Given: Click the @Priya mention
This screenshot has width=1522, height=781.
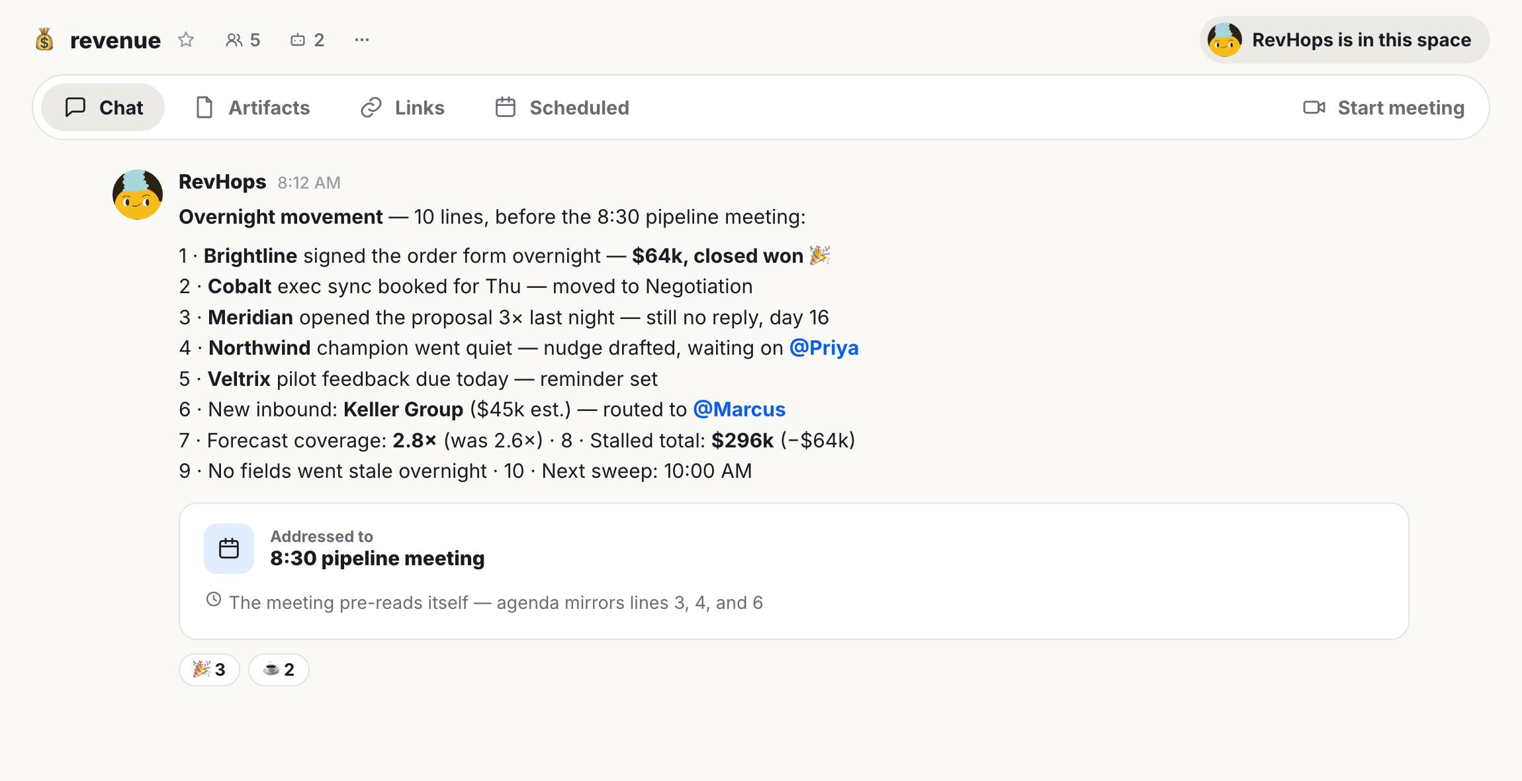Looking at the screenshot, I should click(824, 347).
